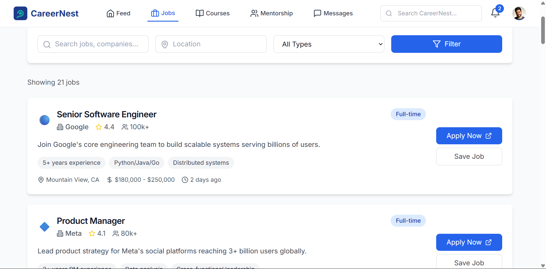Click the Python/Java/Go tag
The height and width of the screenshot is (269, 546).
[x=137, y=163]
